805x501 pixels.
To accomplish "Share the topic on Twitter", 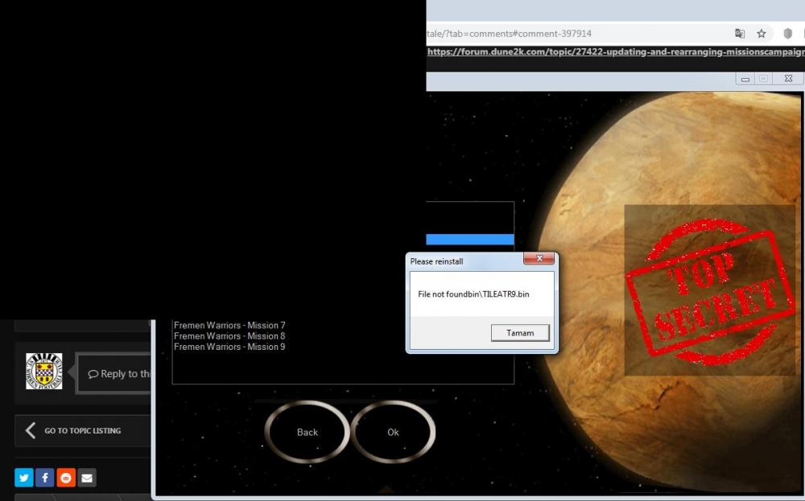I will coord(24,478).
